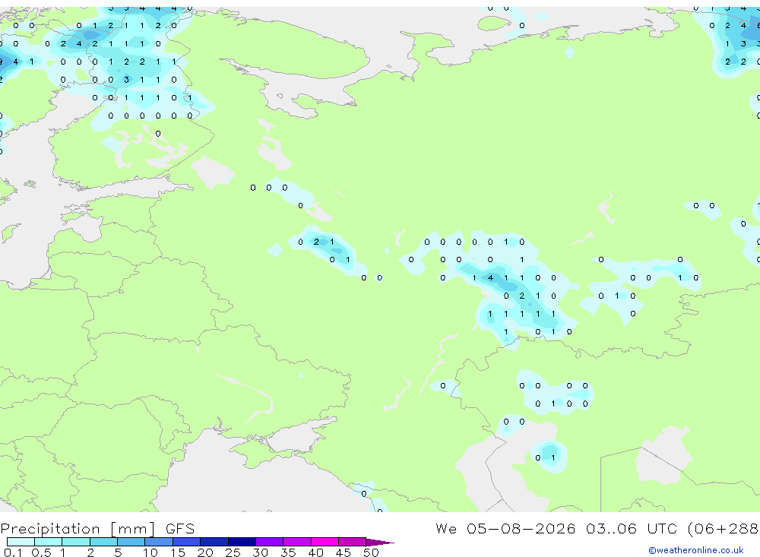The height and width of the screenshot is (557, 760).
Task: Click the '10' legend scale label
Action: pos(150,552)
